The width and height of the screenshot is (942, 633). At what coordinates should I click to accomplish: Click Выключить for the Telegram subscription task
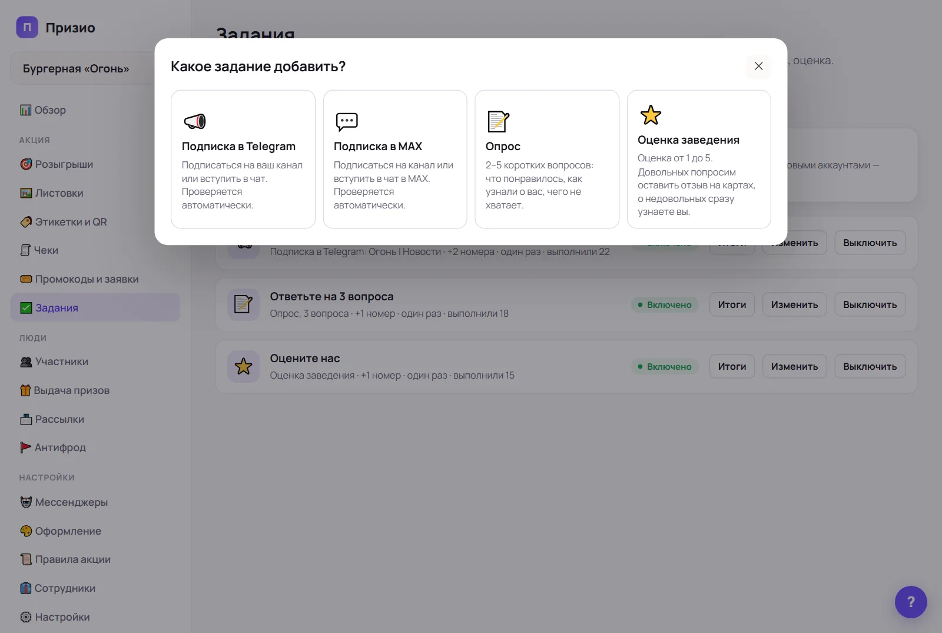coord(870,243)
